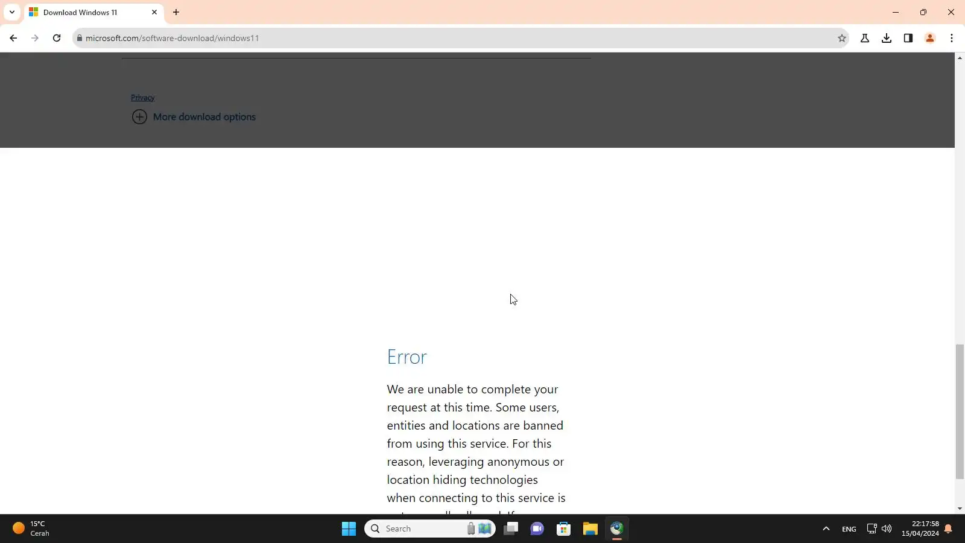Image resolution: width=965 pixels, height=543 pixels.
Task: Open Task View from taskbar
Action: tap(511, 529)
